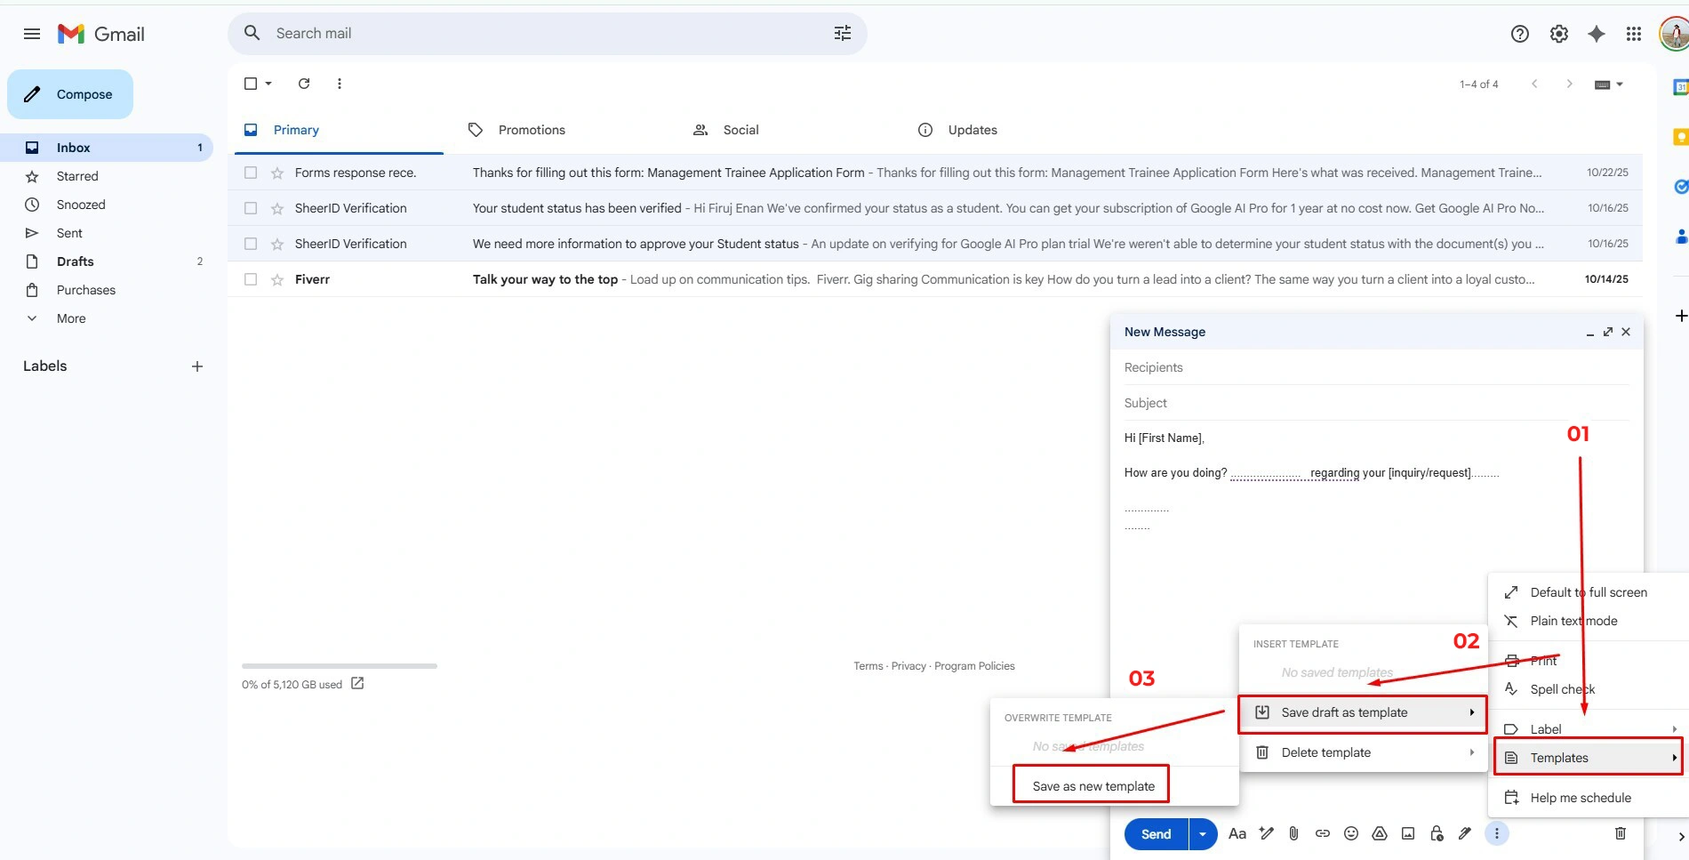Expand the More item in sidebar
This screenshot has width=1689, height=860.
[x=71, y=318]
